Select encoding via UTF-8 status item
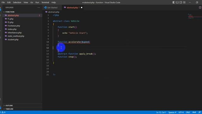The image size is (202, 114). 181,112
